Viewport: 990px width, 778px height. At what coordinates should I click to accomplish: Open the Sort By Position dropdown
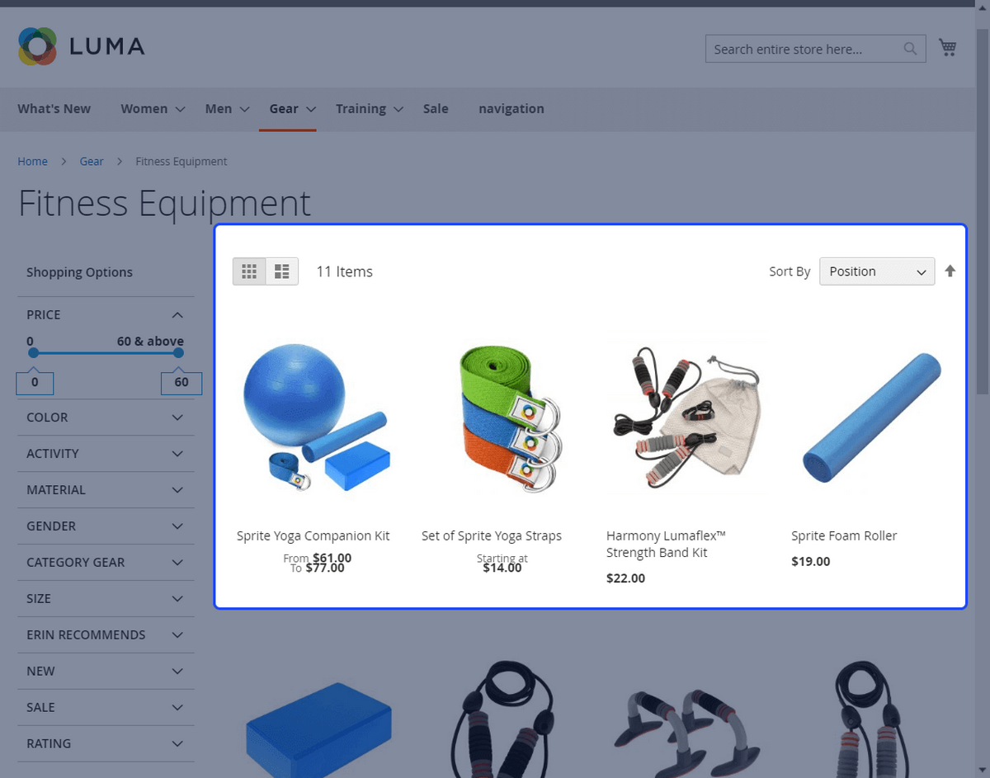pyautogui.click(x=876, y=271)
